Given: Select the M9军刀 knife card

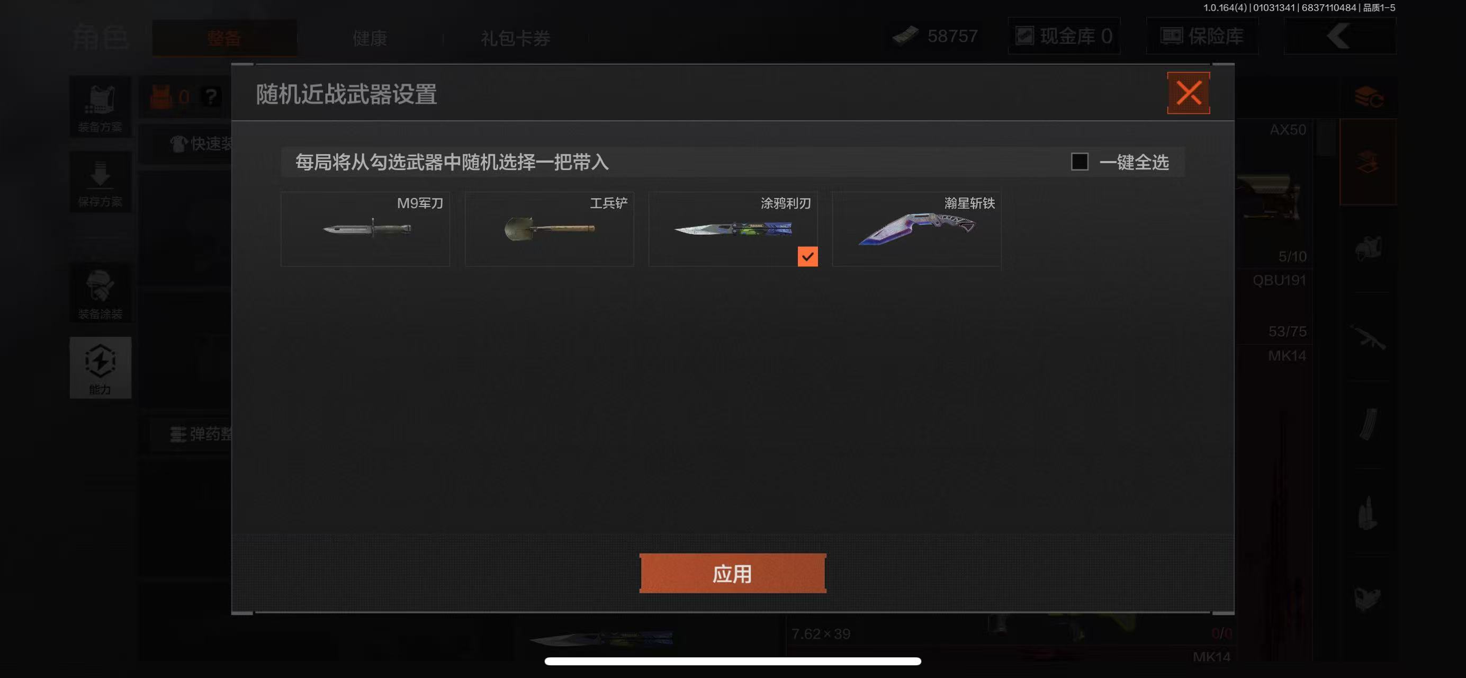Looking at the screenshot, I should click(x=365, y=229).
